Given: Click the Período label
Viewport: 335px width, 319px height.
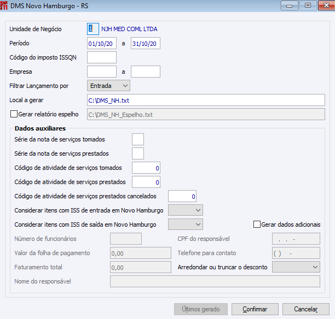Looking at the screenshot, I should click(x=19, y=43).
